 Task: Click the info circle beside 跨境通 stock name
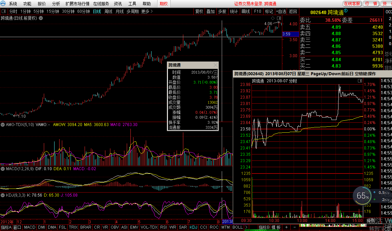tap(346, 11)
